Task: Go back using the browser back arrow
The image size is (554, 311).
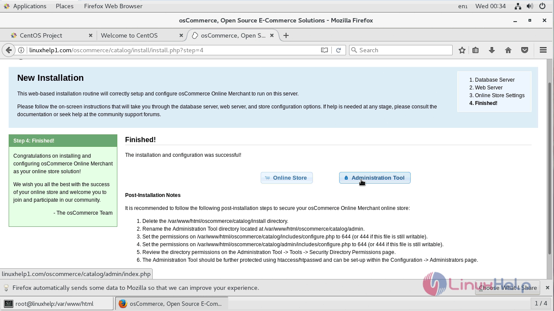Action: (x=9, y=50)
